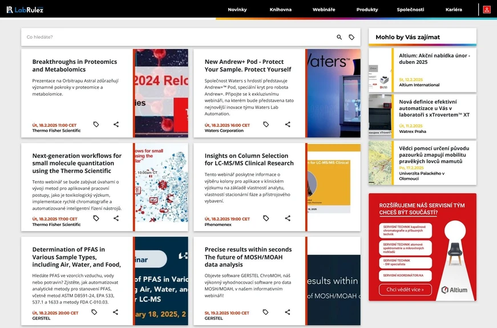497x328 pixels.
Task: Click map thumbnail of the mamutů article
Action: pyautogui.click(x=380, y=163)
